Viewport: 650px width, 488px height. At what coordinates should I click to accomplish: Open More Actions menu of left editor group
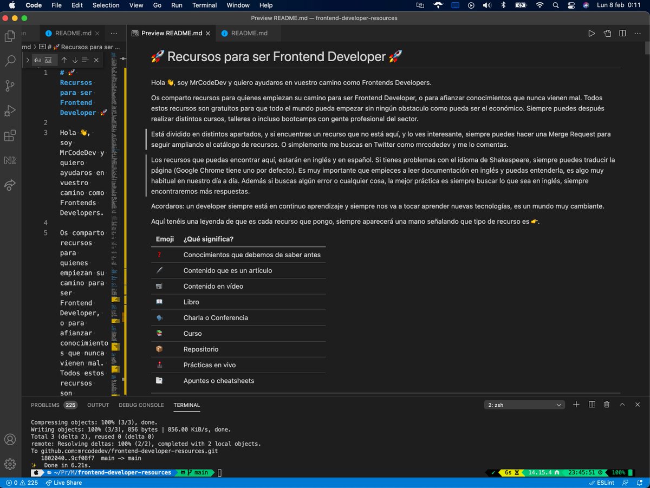[x=113, y=33]
